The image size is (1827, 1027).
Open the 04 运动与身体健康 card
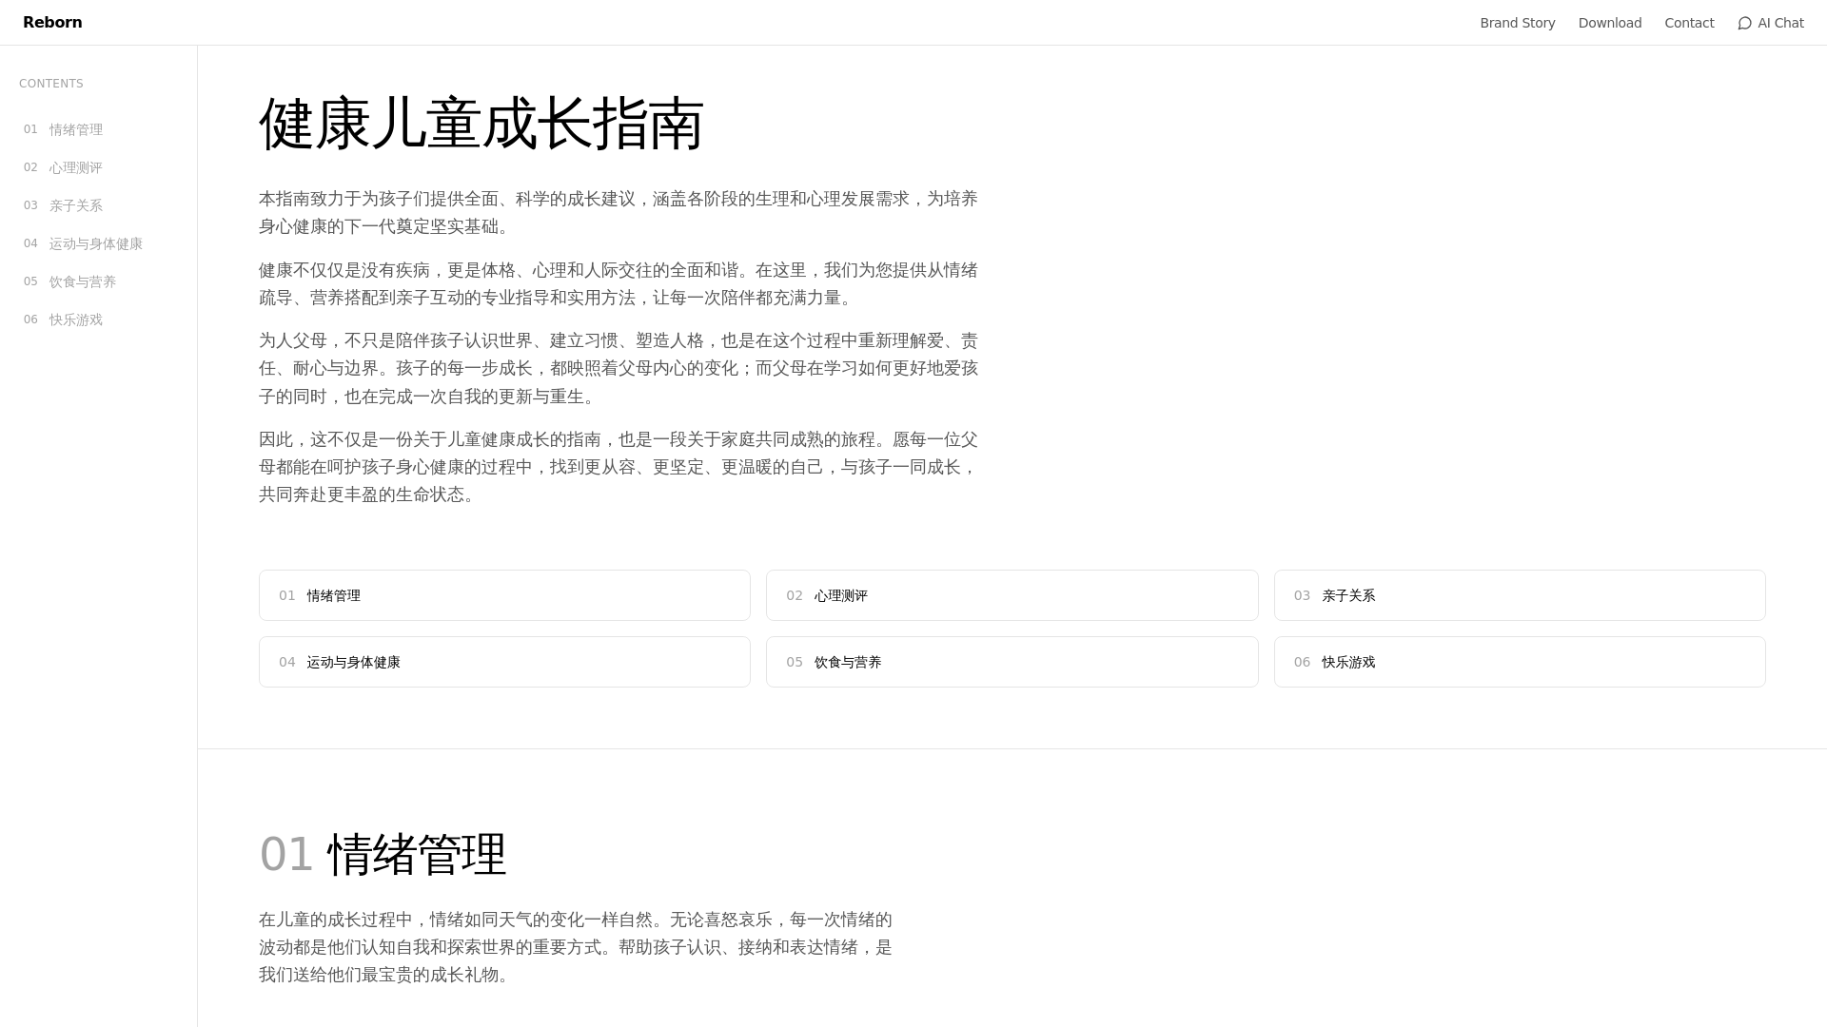(x=504, y=662)
